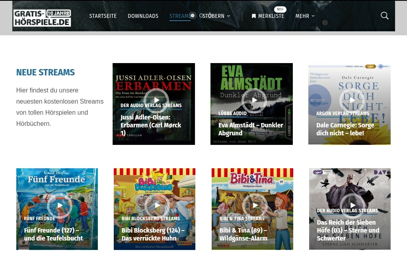The width and height of the screenshot is (407, 254).
Task: Open 'Der Audio Verlag Streams' on Sieben Höfe card
Action: (x=347, y=211)
